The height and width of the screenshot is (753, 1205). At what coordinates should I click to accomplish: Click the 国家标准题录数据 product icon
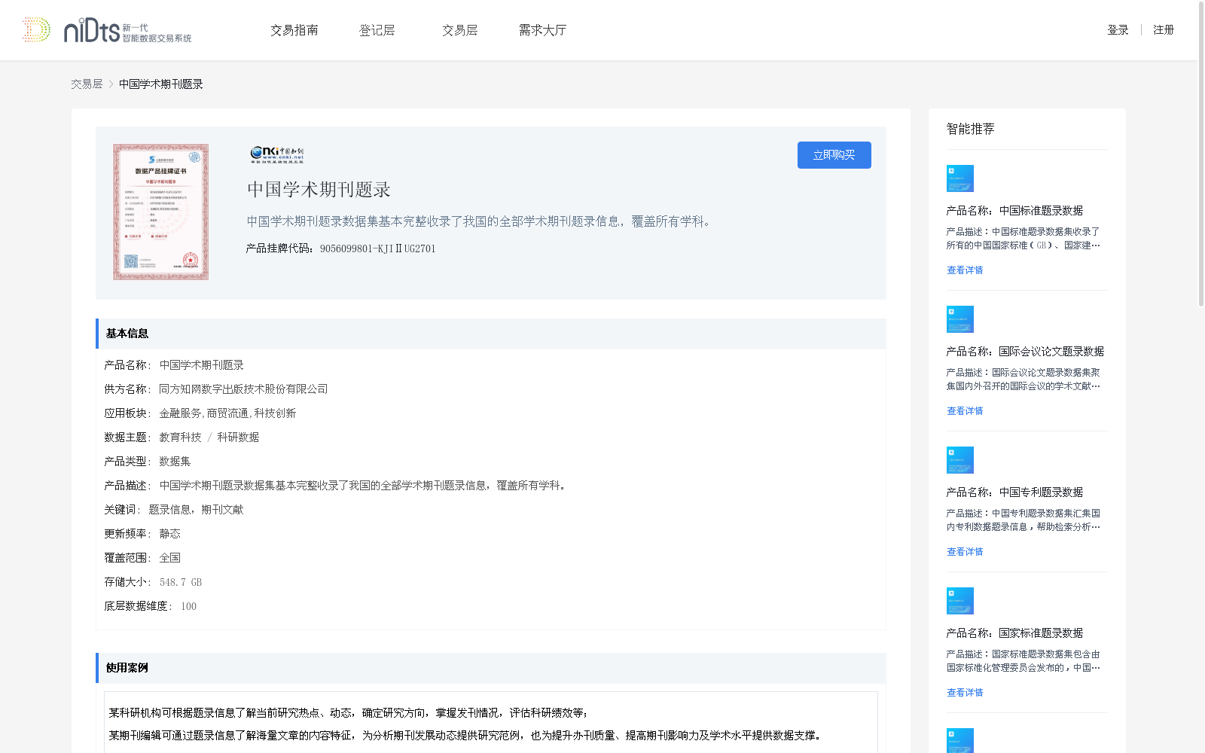point(960,601)
